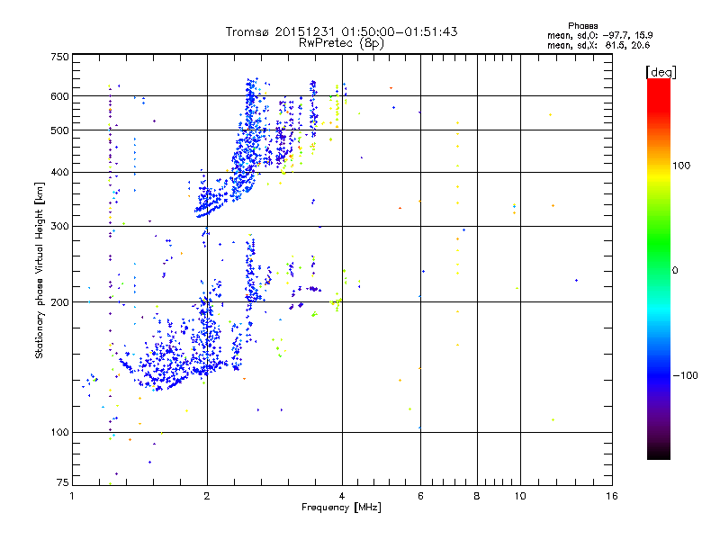Click the 'mean, sd,X: 81.5, 20.6' line
The width and height of the screenshot is (720, 540).
coord(598,45)
